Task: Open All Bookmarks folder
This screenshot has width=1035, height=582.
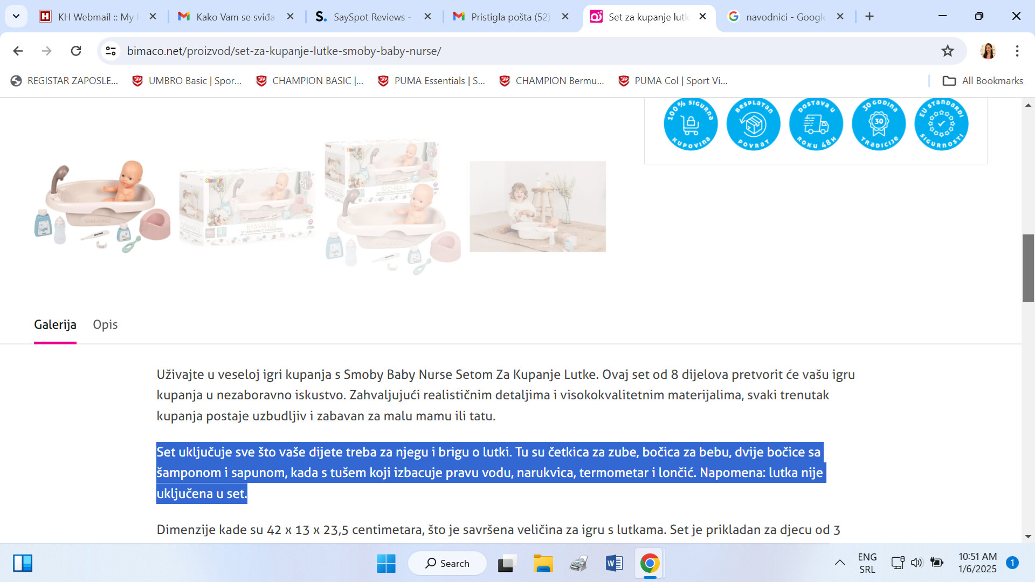Action: point(982,81)
